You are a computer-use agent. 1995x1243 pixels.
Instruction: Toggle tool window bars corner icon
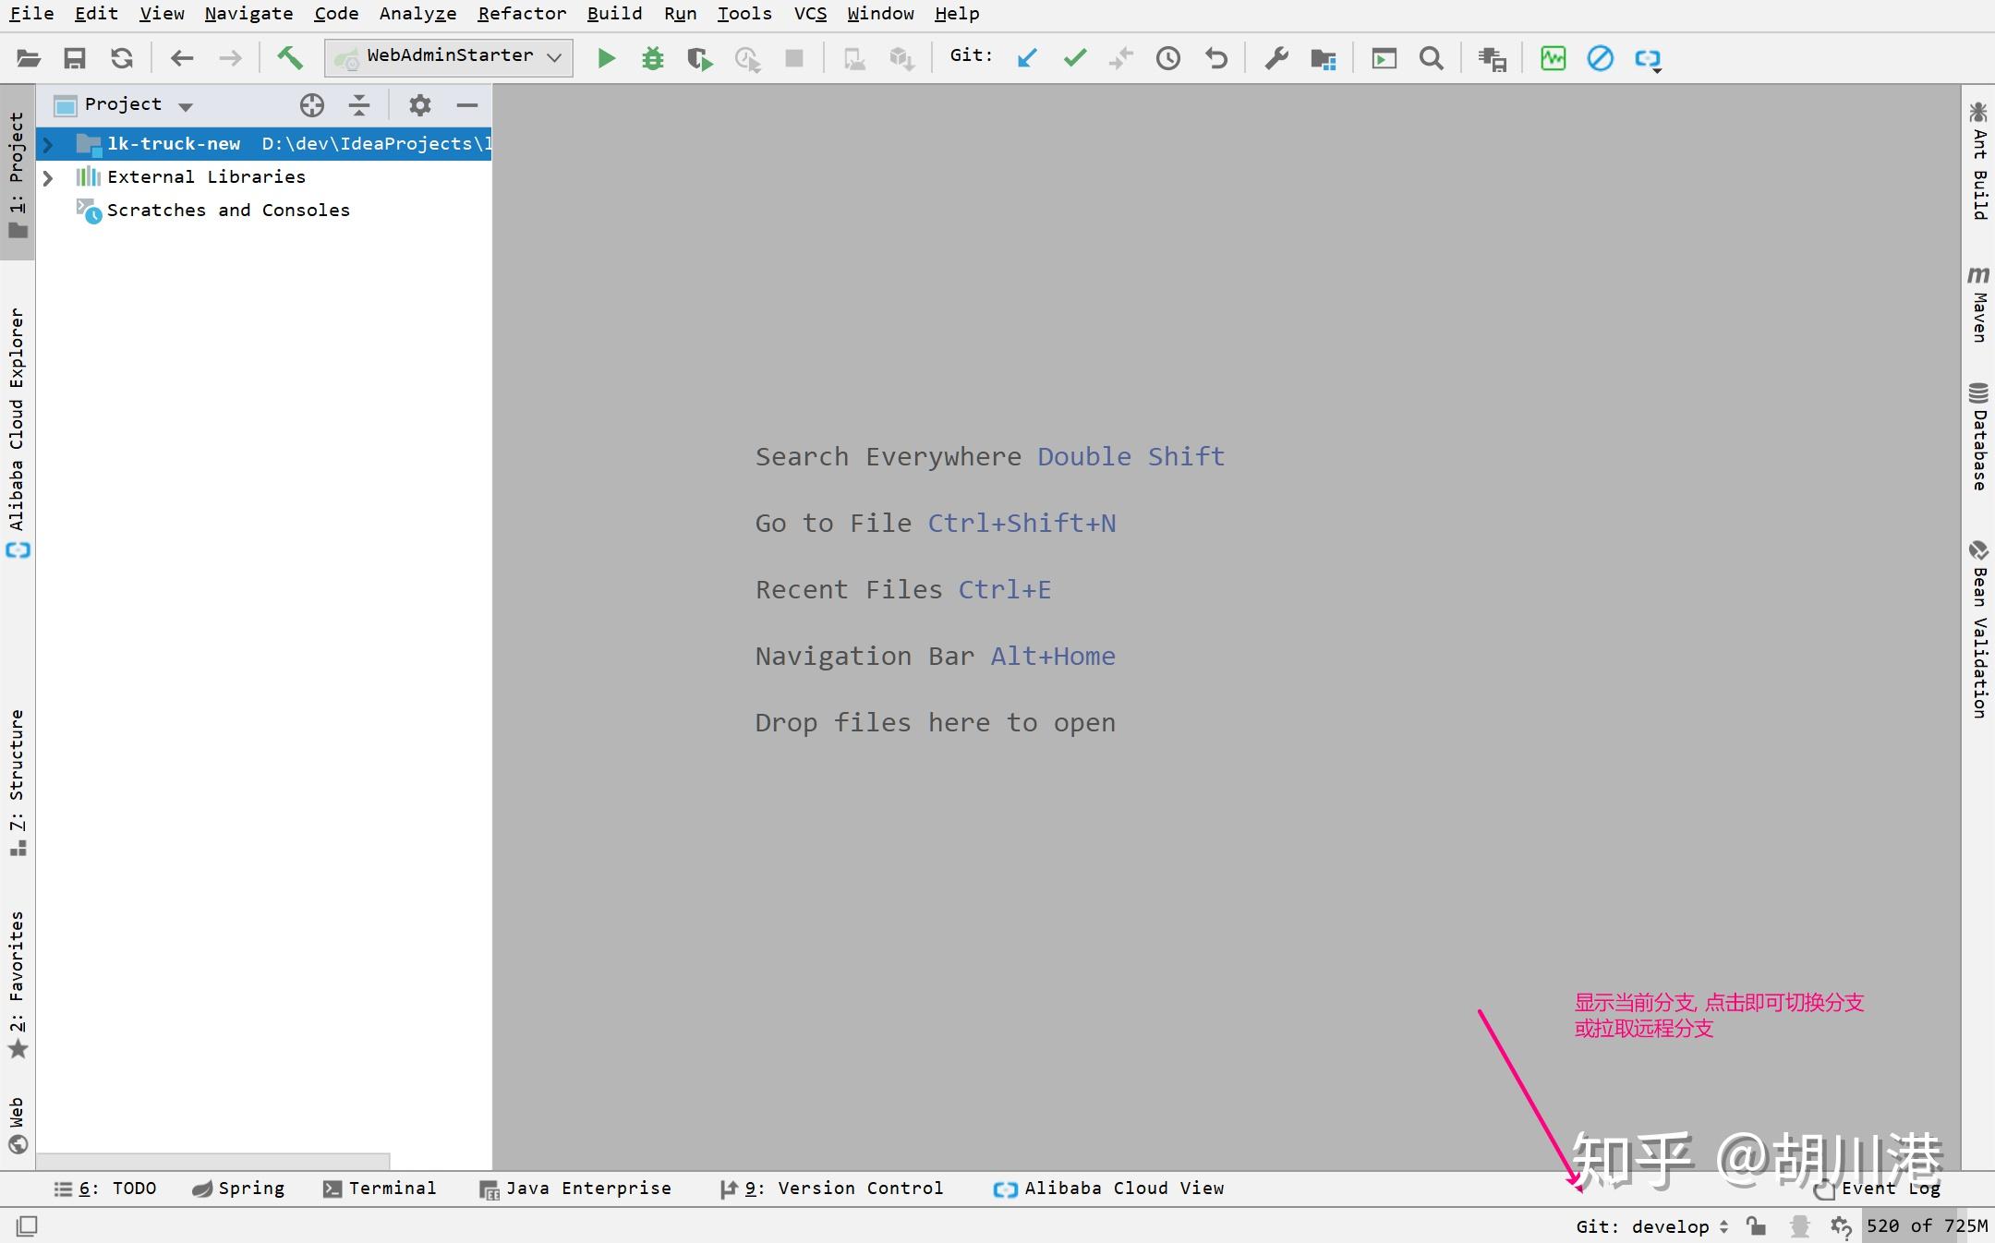pos(27,1226)
